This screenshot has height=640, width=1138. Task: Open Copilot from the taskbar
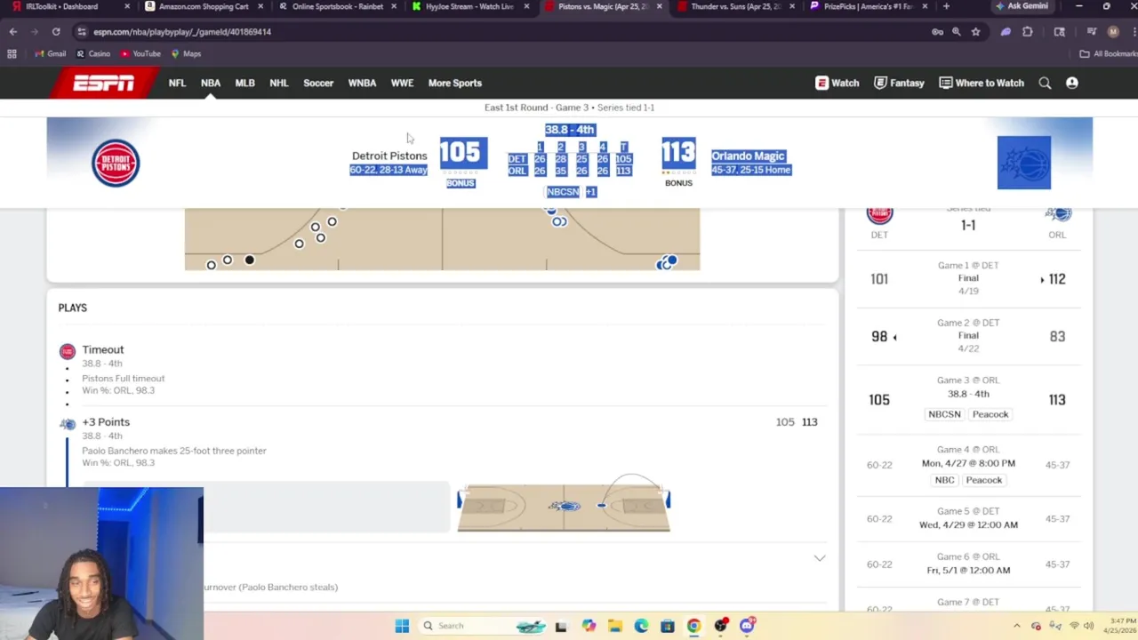point(589,626)
